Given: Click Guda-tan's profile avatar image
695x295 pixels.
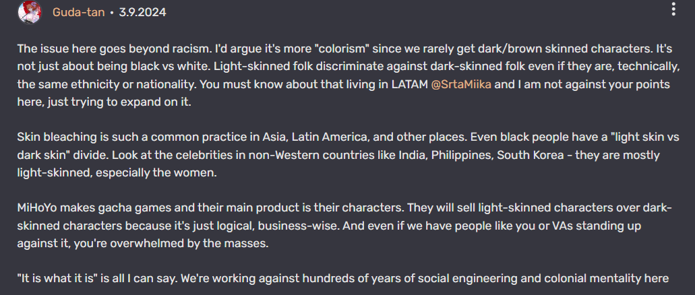Looking at the screenshot, I should click(29, 11).
